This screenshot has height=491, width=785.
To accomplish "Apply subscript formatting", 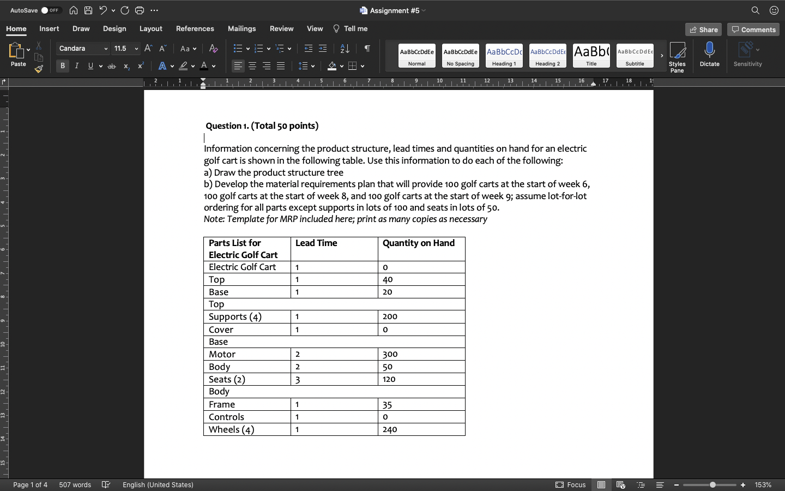I will (x=126, y=66).
